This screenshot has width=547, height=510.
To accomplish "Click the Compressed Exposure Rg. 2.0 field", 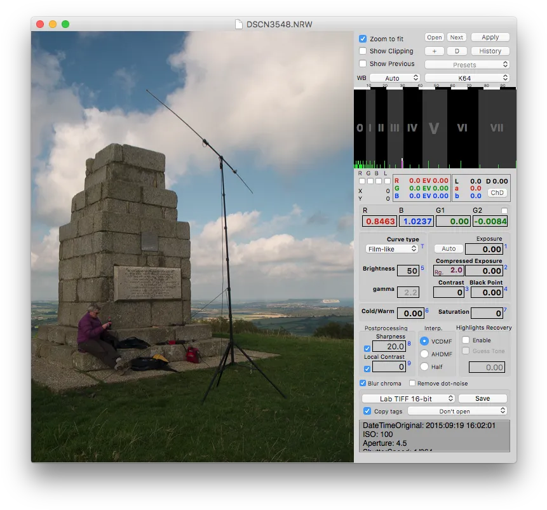I will coord(449,271).
